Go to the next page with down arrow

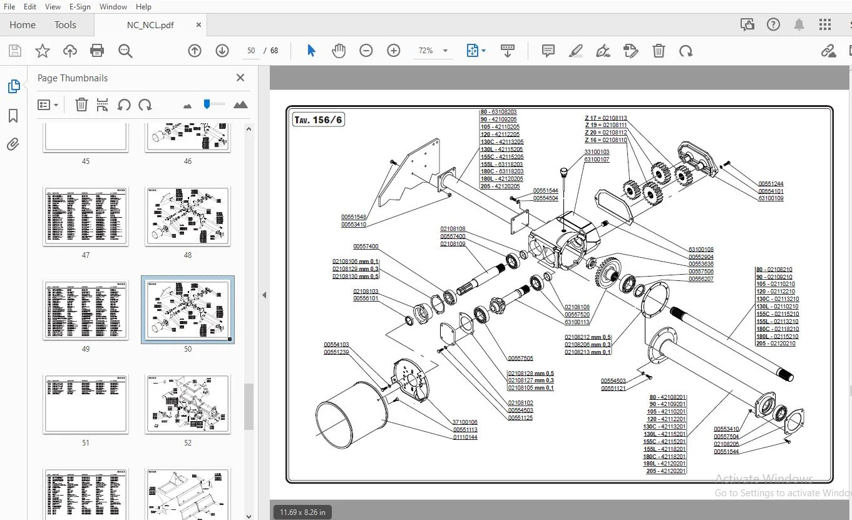click(222, 51)
